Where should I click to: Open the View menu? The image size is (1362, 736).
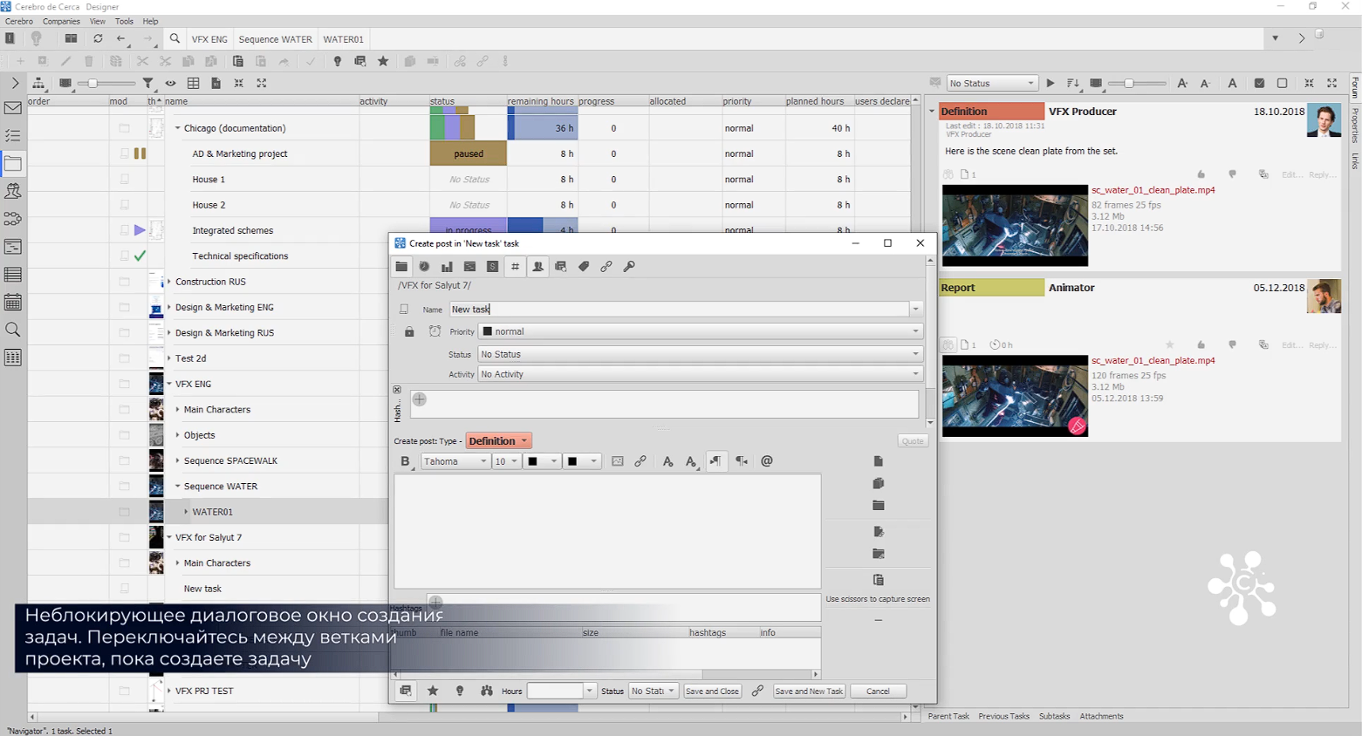tap(98, 21)
